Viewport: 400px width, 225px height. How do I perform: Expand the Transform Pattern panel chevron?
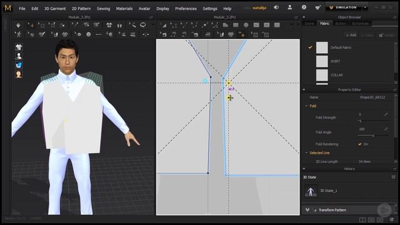pyautogui.click(x=307, y=210)
